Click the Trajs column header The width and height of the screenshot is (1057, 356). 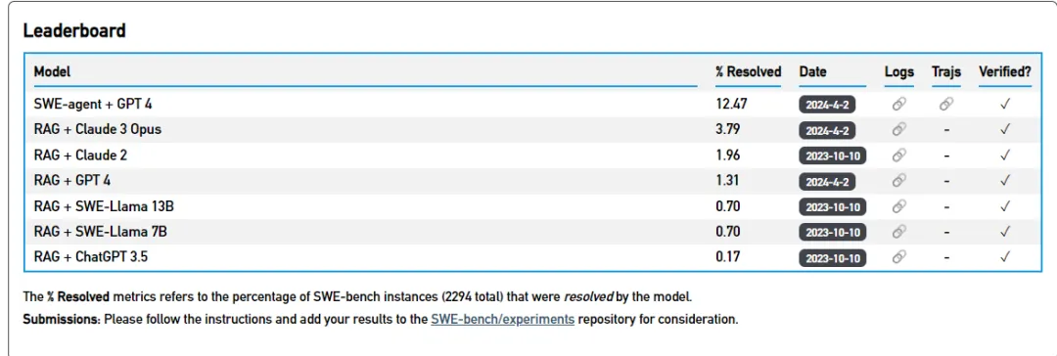click(946, 71)
